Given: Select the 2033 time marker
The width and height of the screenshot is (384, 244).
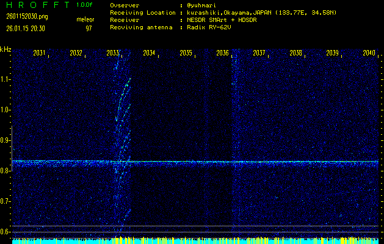Looking at the screenshot, I should click(112, 53).
